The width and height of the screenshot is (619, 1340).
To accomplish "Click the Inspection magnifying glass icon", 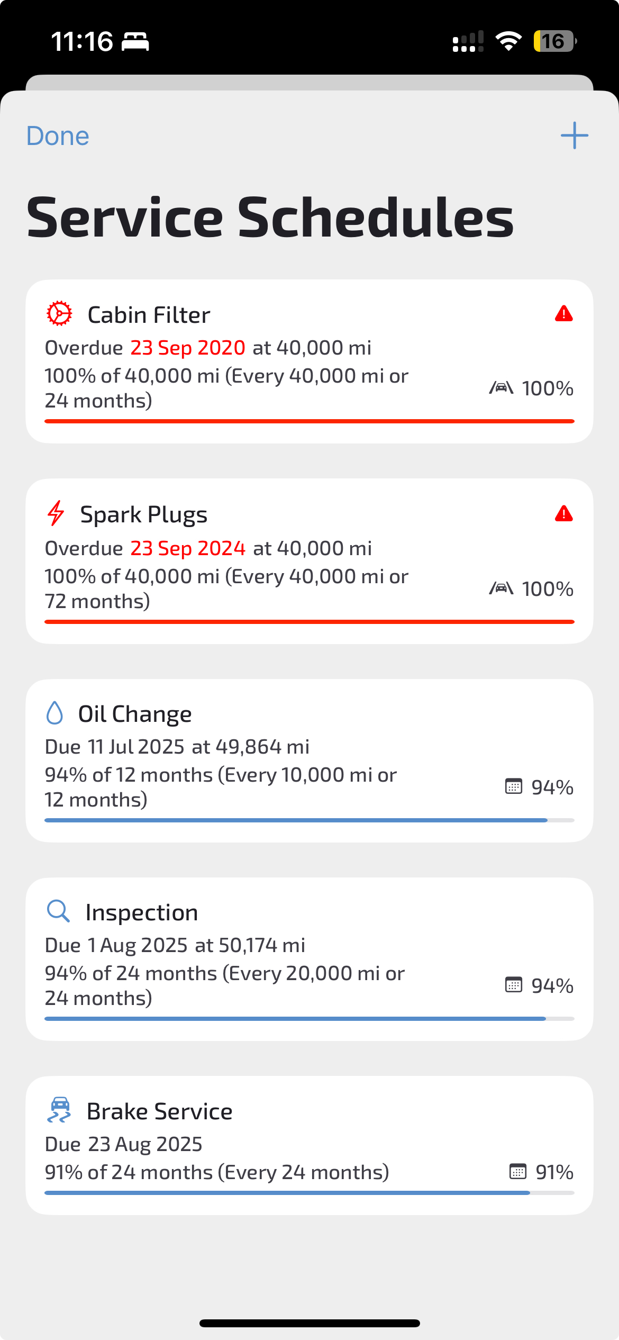I will 58,911.
